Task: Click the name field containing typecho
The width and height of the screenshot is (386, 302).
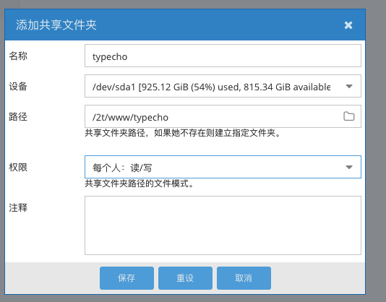Action: point(223,56)
